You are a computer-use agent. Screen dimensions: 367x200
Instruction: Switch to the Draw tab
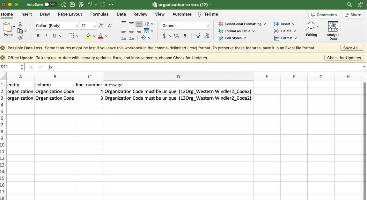[45, 14]
